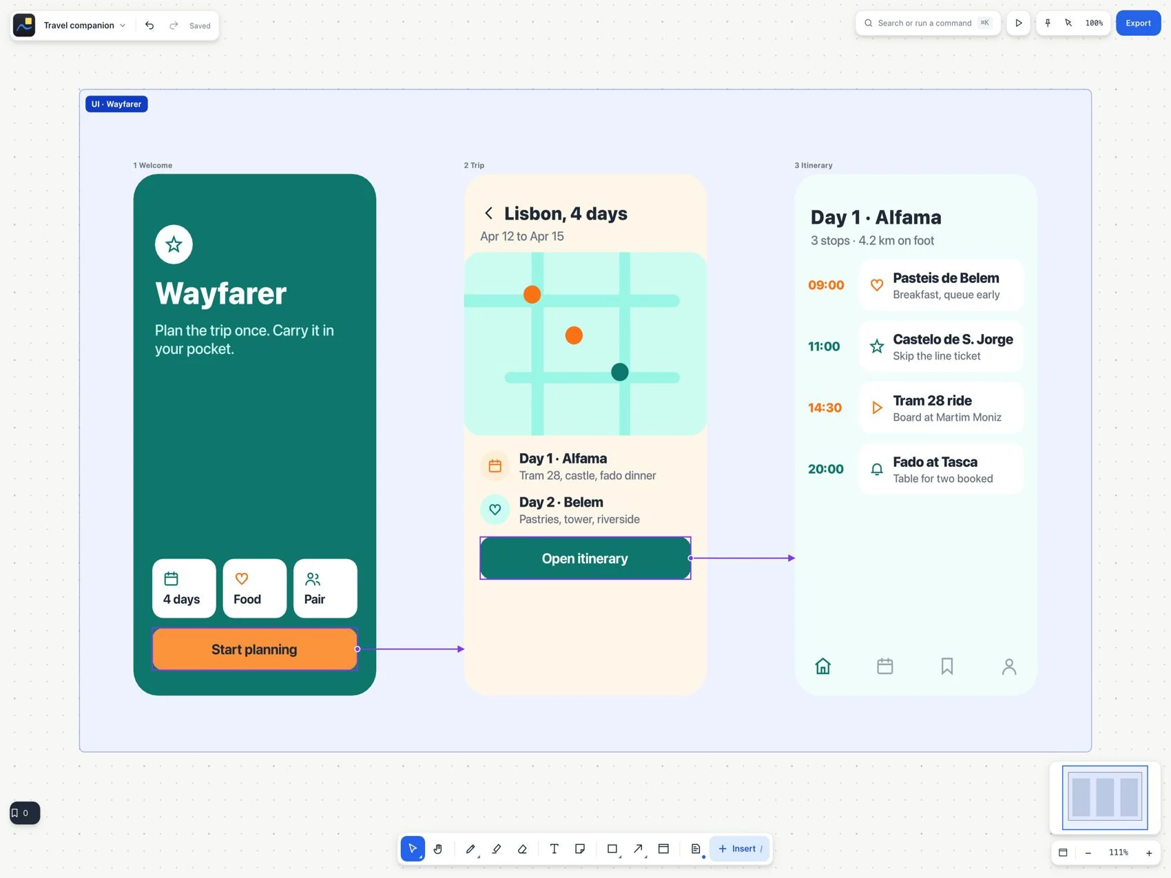Expand the Travel companion file dropdown

click(85, 25)
